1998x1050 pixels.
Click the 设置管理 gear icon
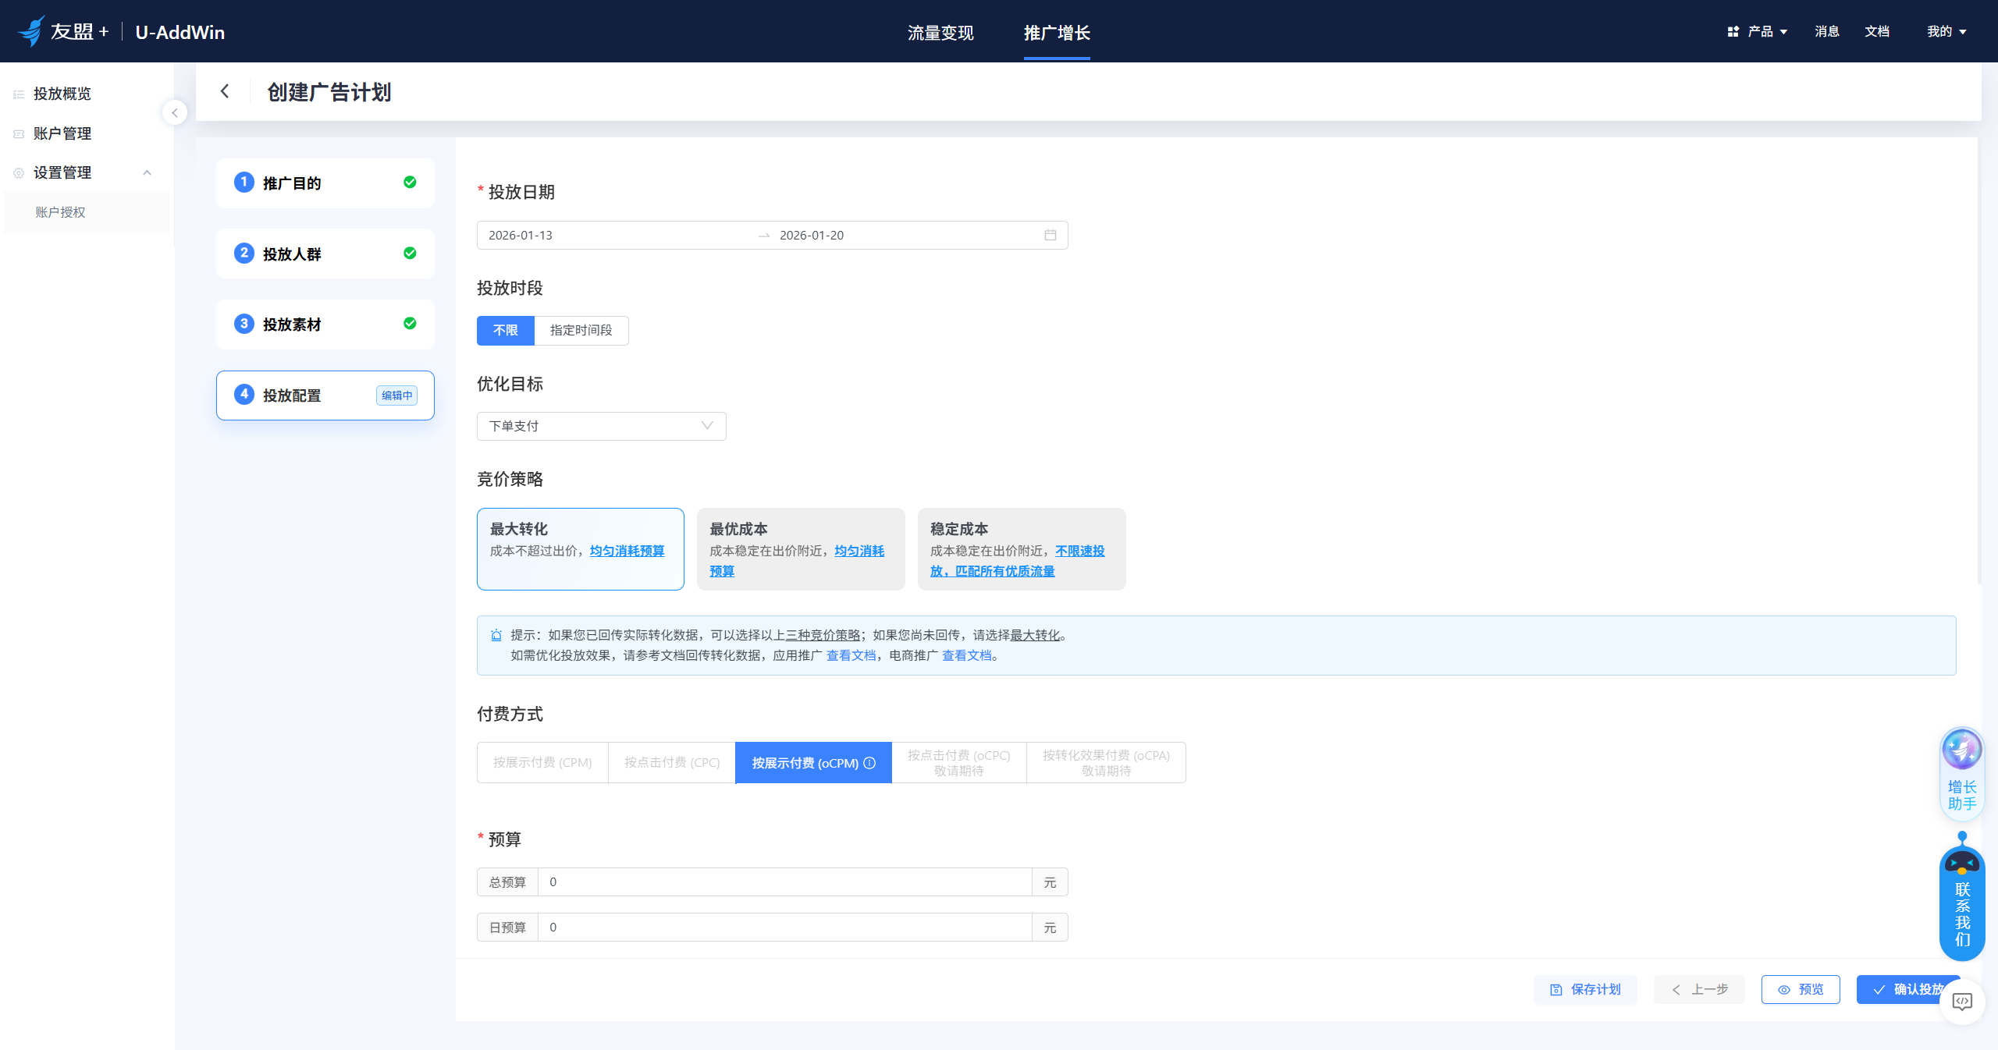point(19,173)
